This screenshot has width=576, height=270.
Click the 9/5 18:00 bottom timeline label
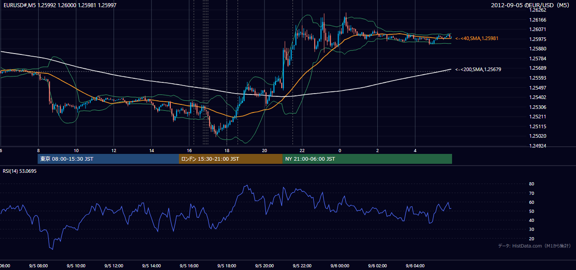click(x=227, y=266)
